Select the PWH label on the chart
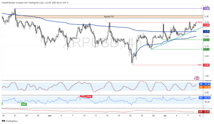 [200, 22]
